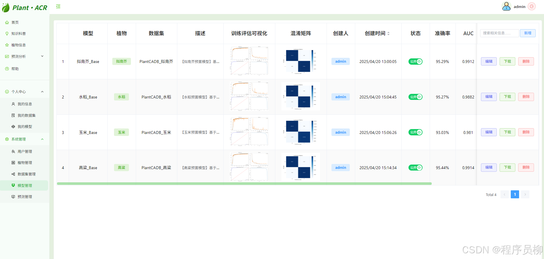This screenshot has height=259, width=544.
Task: Open the 知识科普 menu item
Action: pos(25,33)
